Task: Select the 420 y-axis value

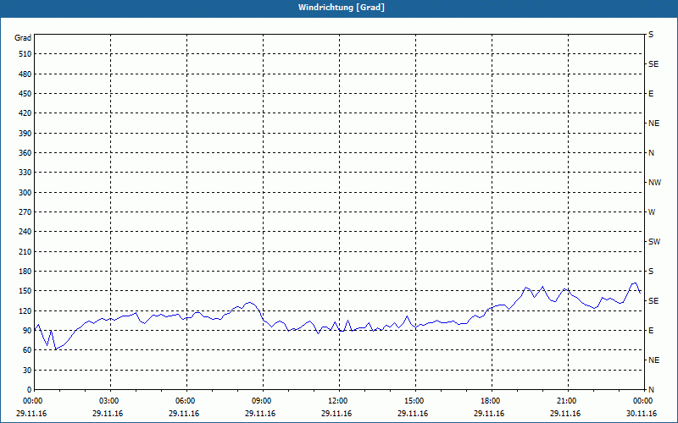Action: pos(25,113)
